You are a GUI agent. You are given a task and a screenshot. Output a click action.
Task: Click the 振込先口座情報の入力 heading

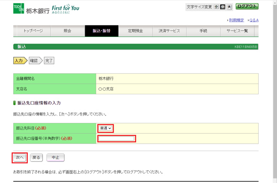pyautogui.click(x=39, y=103)
